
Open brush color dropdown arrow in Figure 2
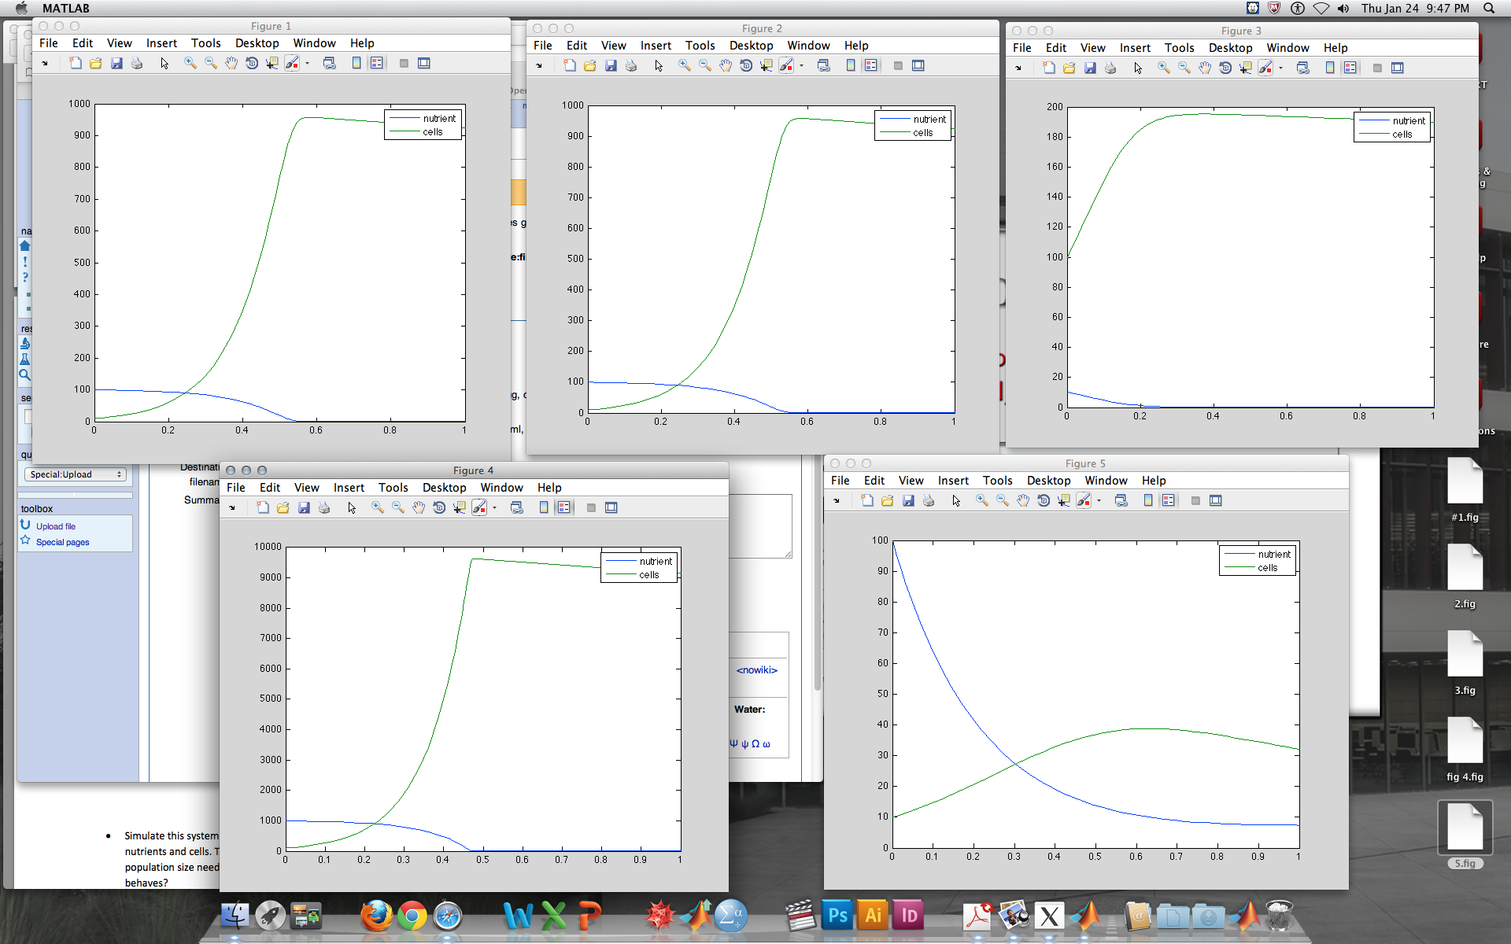(x=802, y=65)
